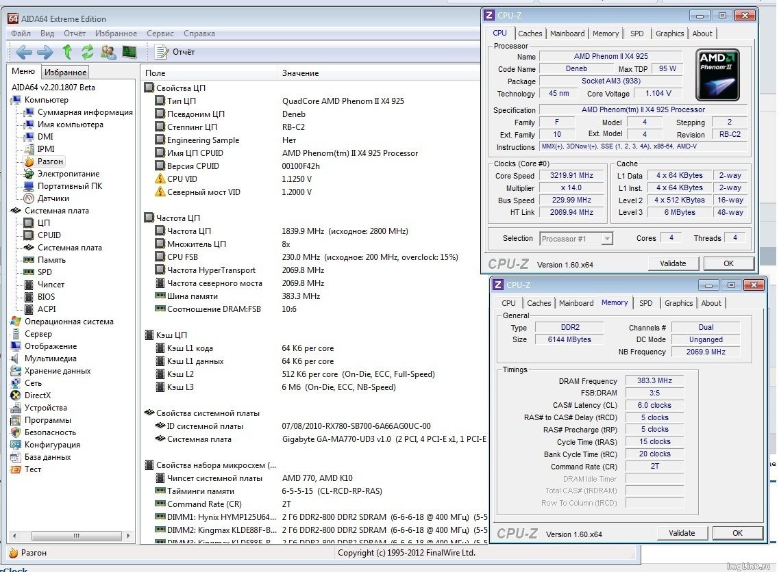Click the Операционная система Windows flag icon
This screenshot has height=572, width=779.
point(15,322)
